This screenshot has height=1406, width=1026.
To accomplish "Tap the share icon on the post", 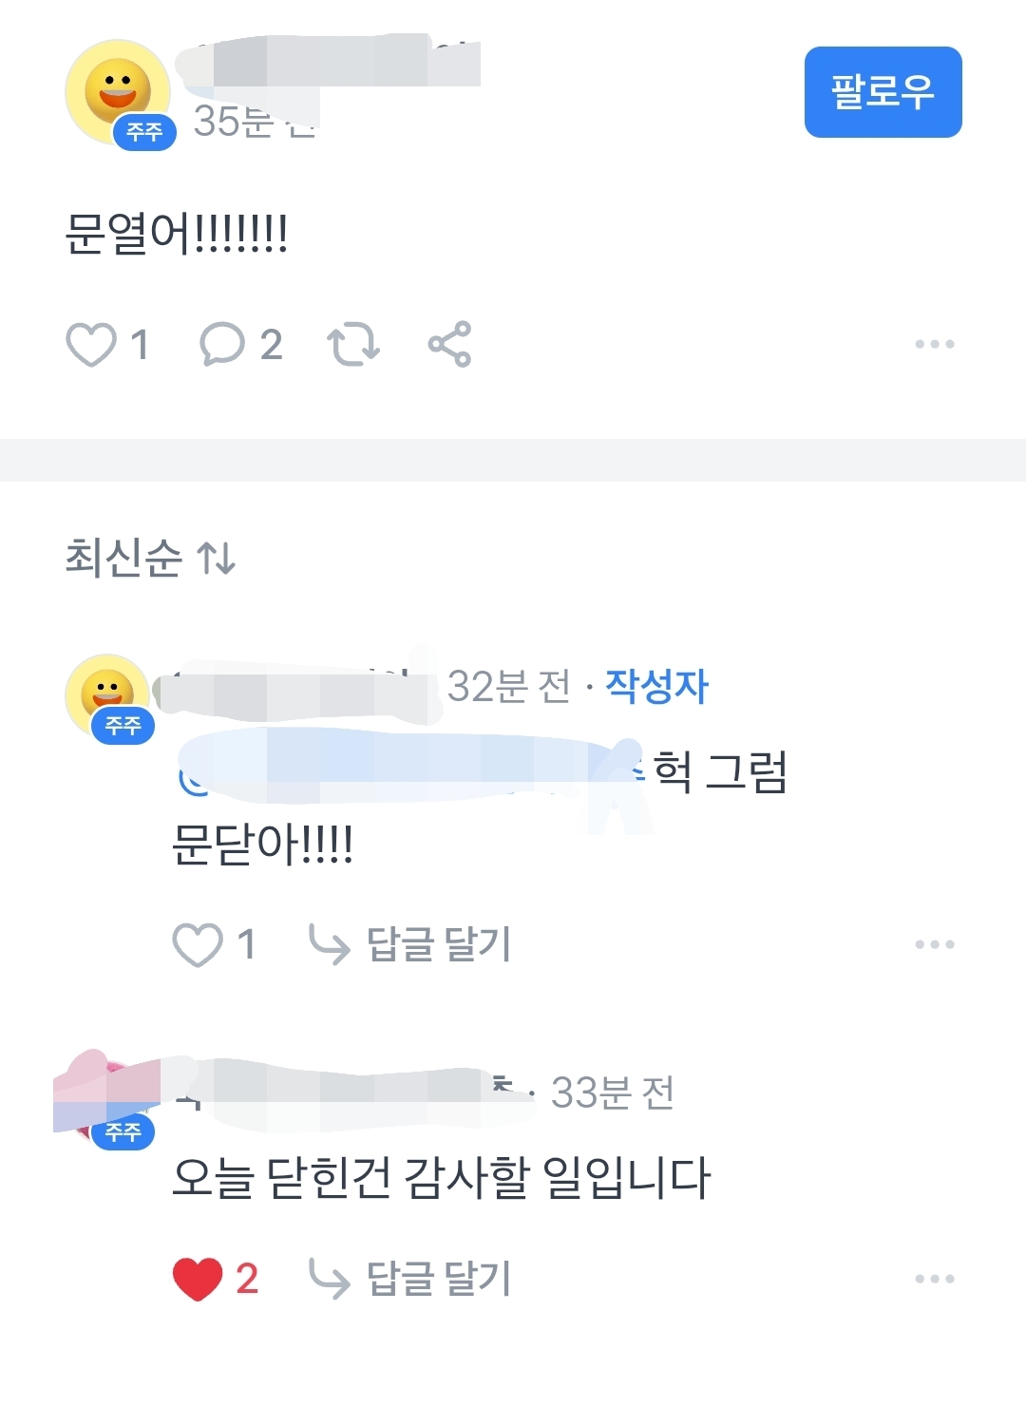I will pos(449,344).
